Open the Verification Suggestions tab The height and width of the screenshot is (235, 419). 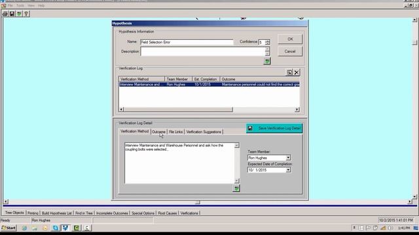pos(204,132)
